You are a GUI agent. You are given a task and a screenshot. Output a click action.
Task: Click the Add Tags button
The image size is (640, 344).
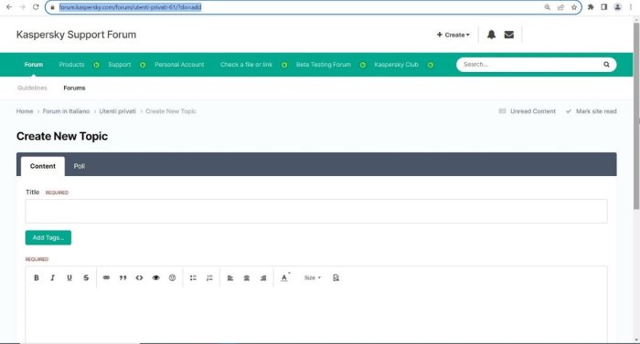48,237
